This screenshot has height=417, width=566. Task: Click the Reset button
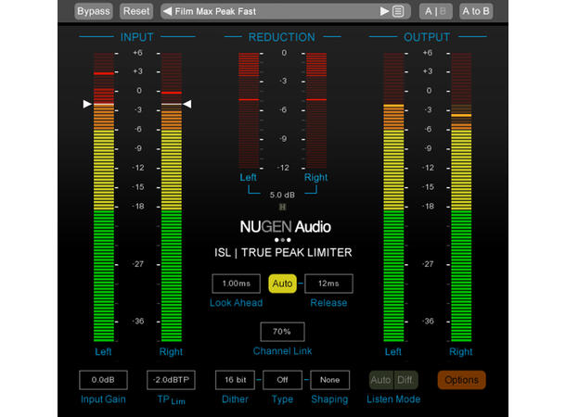[x=136, y=11]
